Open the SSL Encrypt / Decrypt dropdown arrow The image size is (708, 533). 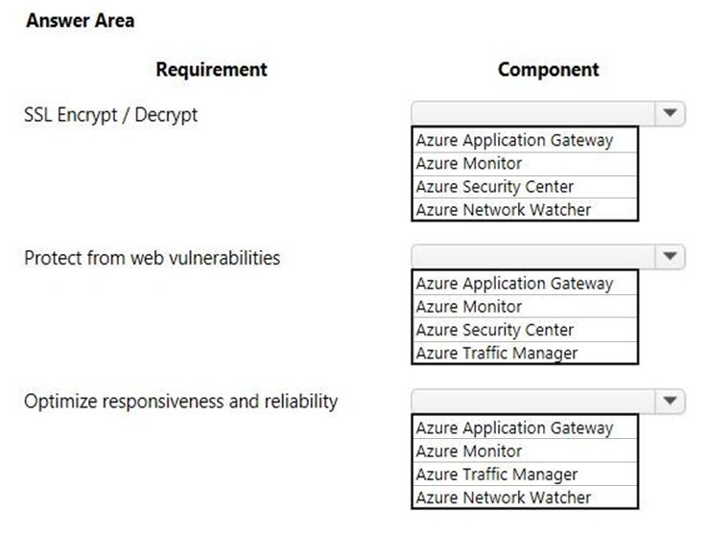click(x=670, y=113)
